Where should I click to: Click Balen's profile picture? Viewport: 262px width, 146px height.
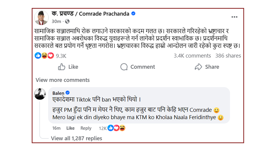[x=40, y=94]
